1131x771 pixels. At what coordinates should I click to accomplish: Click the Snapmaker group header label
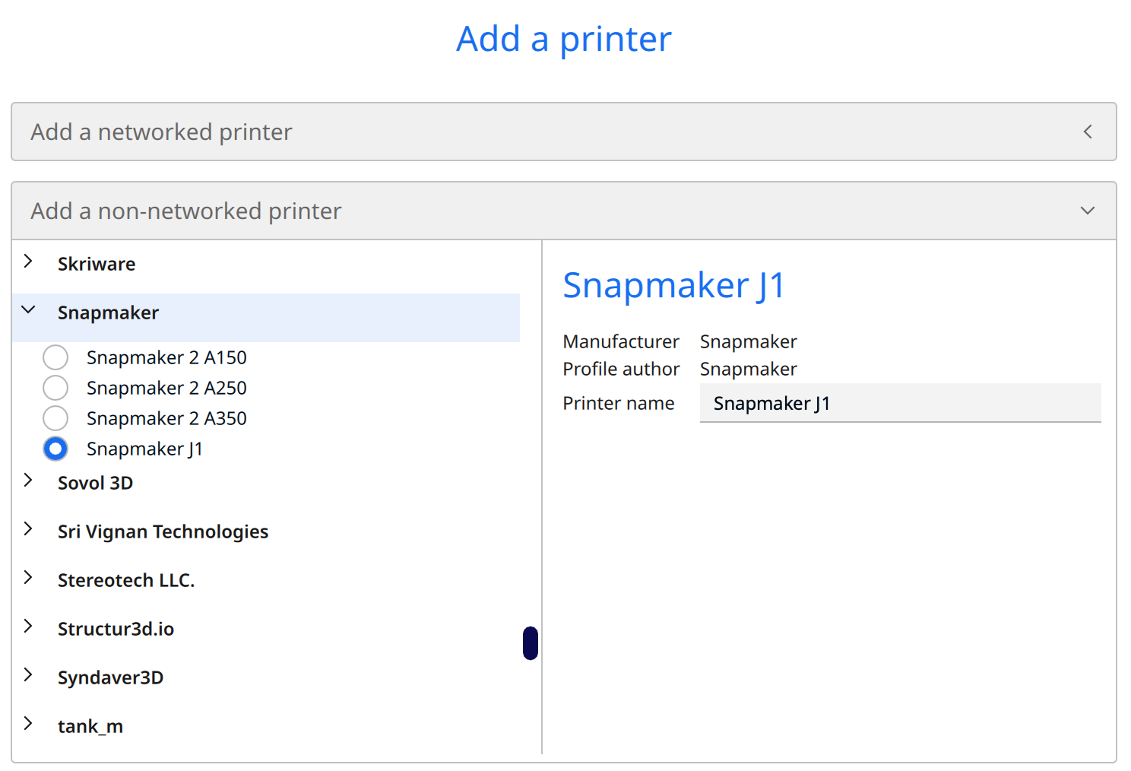click(x=108, y=313)
